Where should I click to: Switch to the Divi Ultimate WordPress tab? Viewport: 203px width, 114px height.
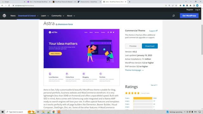(38, 2)
